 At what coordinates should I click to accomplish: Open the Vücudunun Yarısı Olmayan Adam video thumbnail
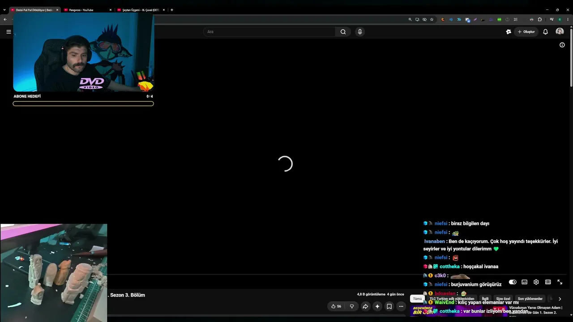point(459,311)
